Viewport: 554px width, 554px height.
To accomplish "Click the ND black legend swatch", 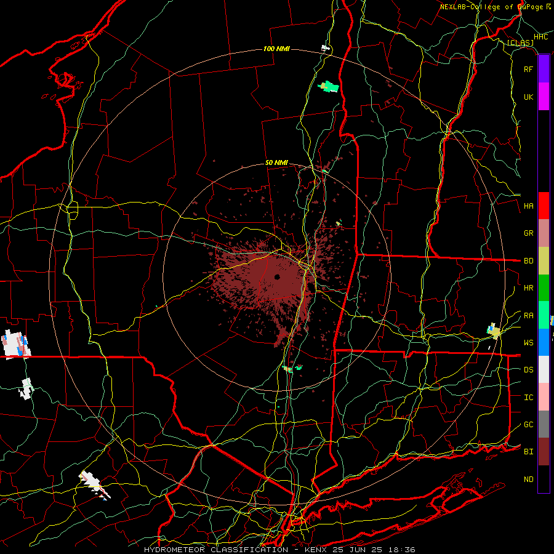I will click(x=544, y=479).
